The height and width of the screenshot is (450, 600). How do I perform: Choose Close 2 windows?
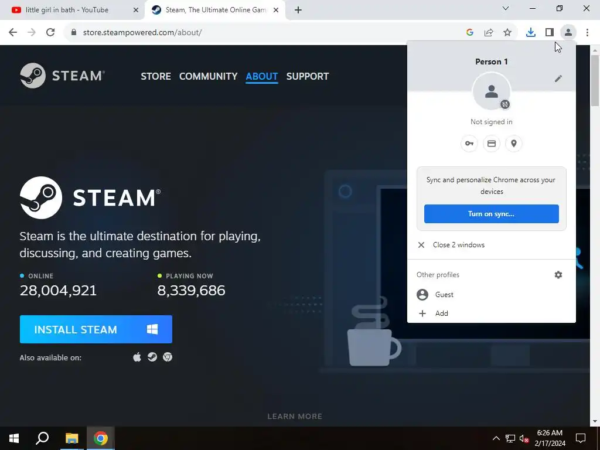point(492,245)
